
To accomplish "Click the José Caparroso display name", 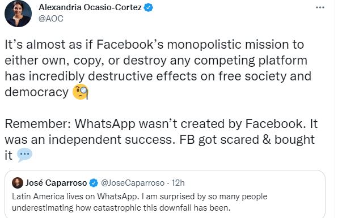I will (x=56, y=183).
